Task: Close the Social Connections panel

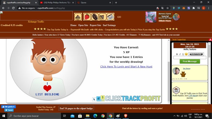Action: (210, 40)
